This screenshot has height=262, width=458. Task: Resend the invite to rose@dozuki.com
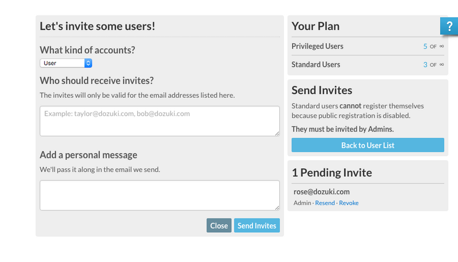tap(325, 203)
